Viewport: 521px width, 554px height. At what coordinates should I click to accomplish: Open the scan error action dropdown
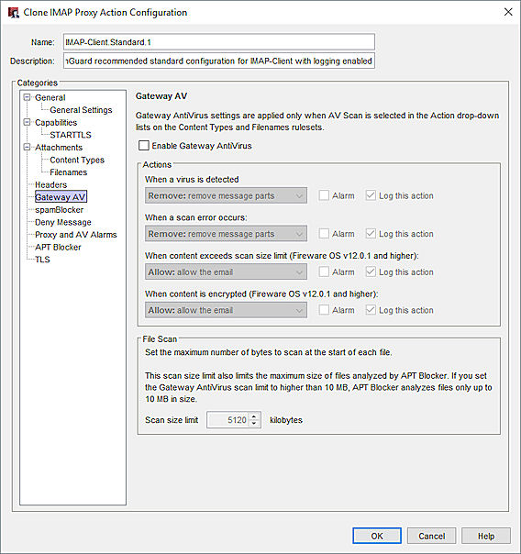(x=226, y=234)
